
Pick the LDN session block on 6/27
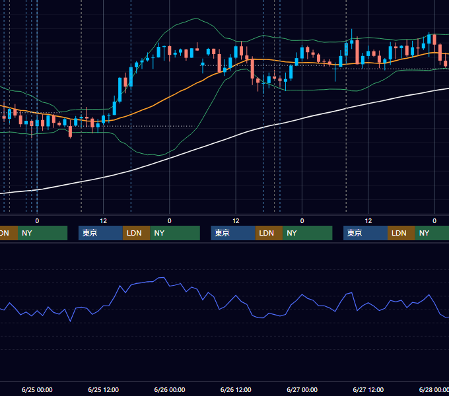click(401, 233)
